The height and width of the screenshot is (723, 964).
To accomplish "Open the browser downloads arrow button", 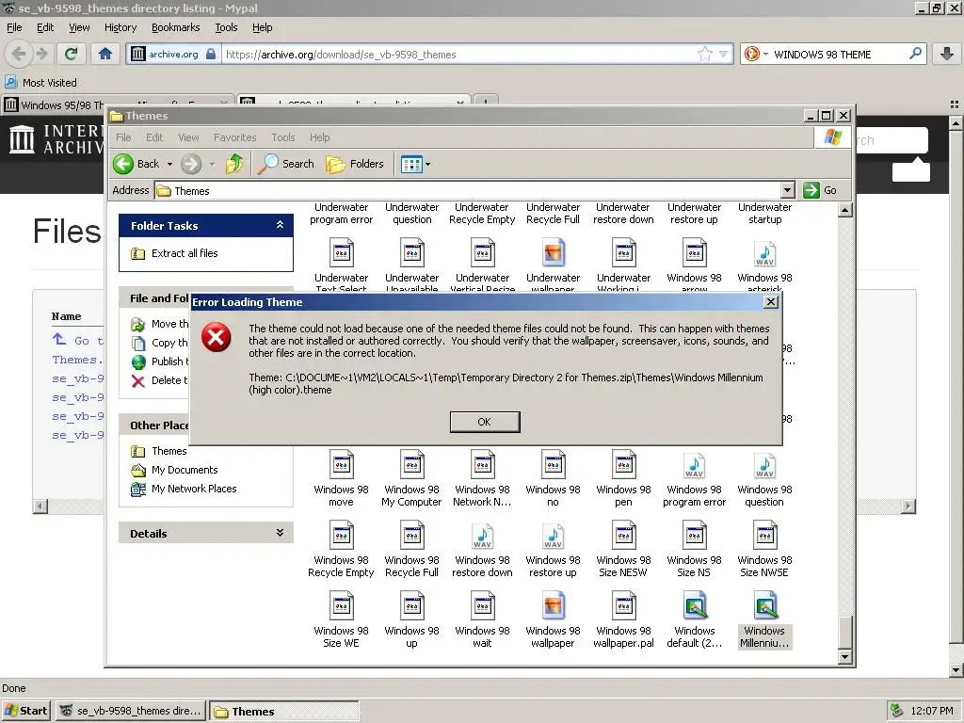I will click(947, 54).
